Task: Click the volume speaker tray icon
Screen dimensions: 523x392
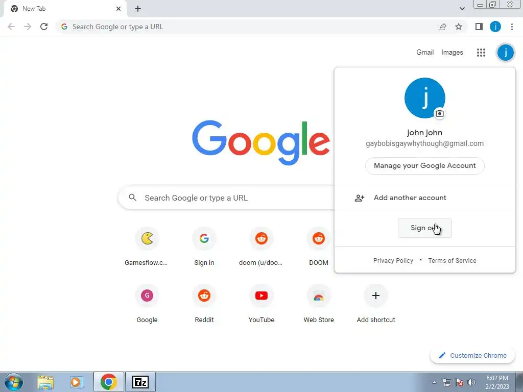Action: [x=471, y=382]
